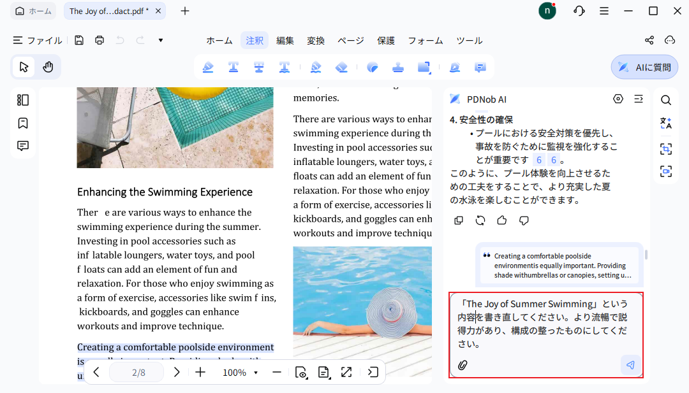Select the Eraser tool
The image size is (689, 393).
tap(341, 67)
